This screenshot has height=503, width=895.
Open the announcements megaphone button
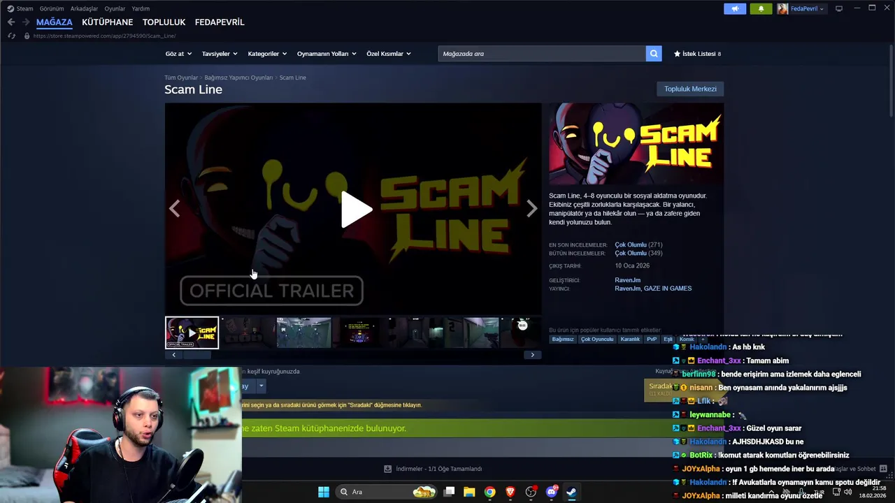click(x=735, y=8)
